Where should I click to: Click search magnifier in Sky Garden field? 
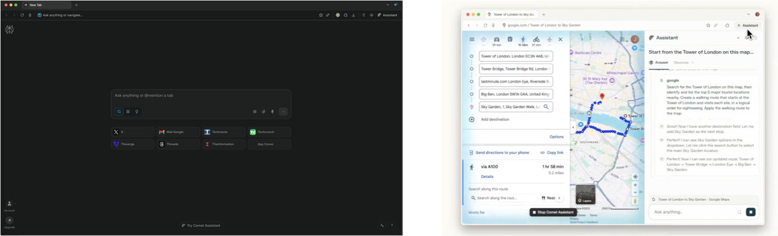click(546, 107)
